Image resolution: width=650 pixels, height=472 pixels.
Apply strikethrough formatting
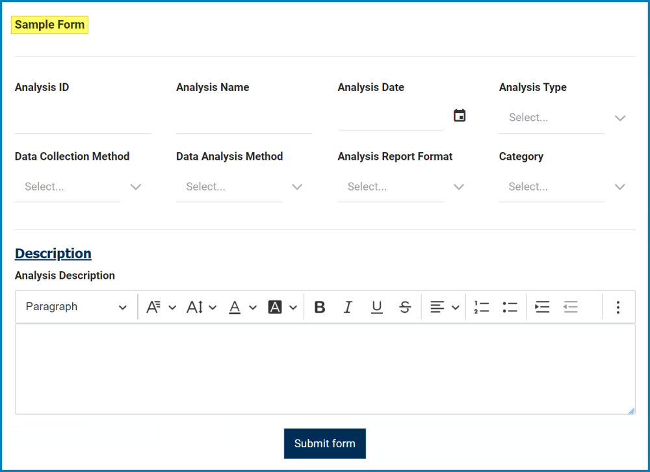coord(405,308)
